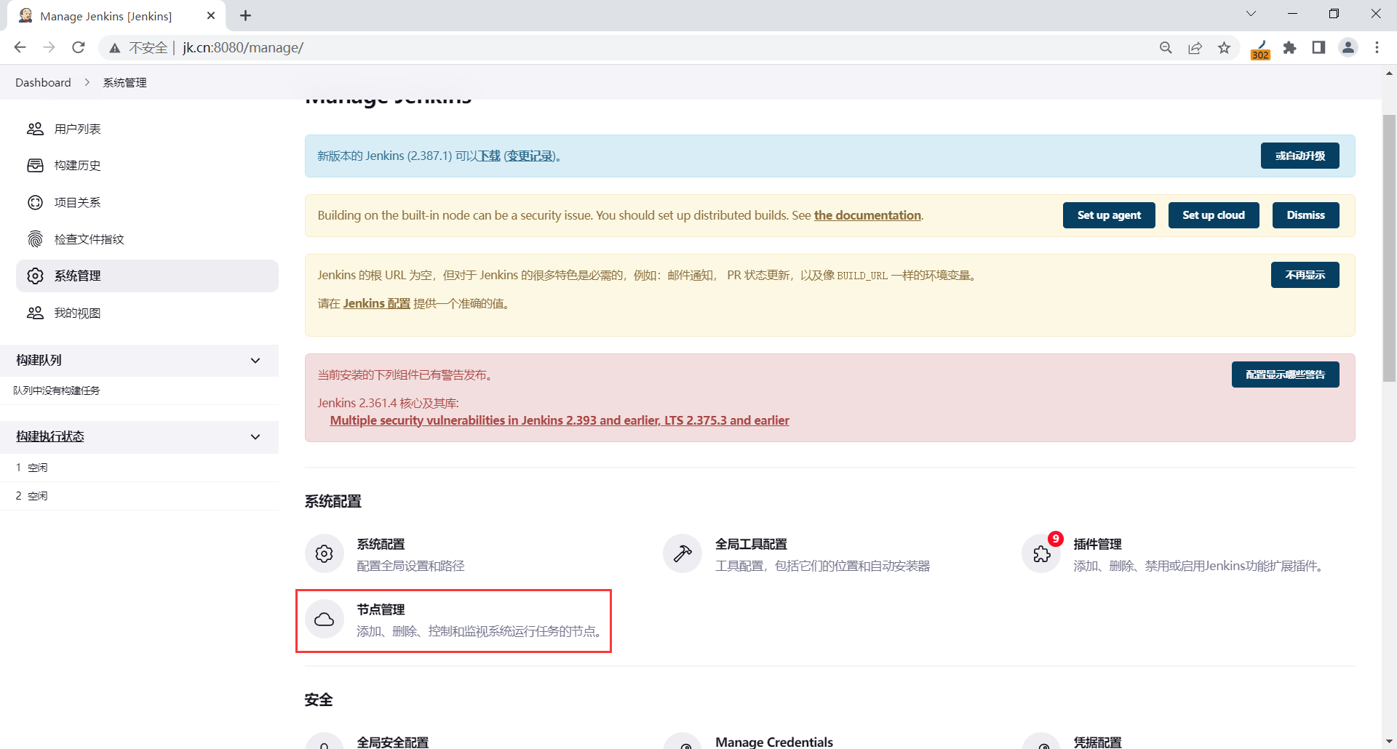Click the 插件管理 puzzle icon
The height and width of the screenshot is (749, 1397).
click(x=1041, y=554)
